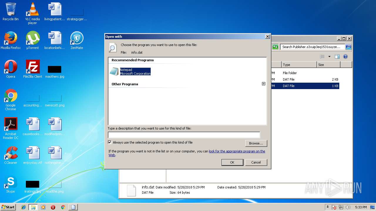Open VLC media player shortcut

pyautogui.click(x=32, y=13)
